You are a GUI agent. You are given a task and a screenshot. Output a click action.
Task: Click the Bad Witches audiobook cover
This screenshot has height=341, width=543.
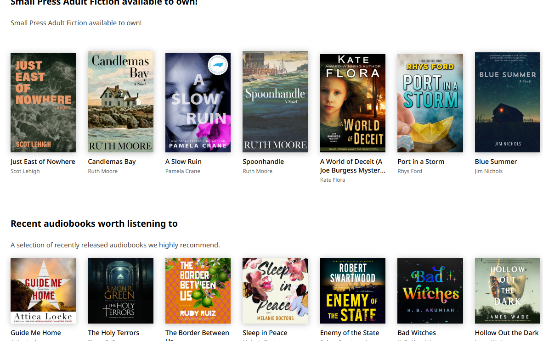coord(430,291)
